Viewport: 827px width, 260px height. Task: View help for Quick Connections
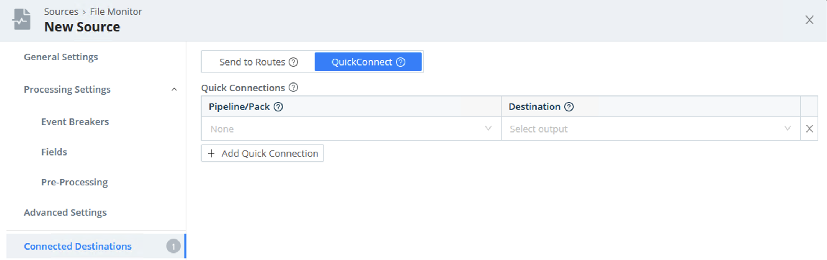click(293, 88)
